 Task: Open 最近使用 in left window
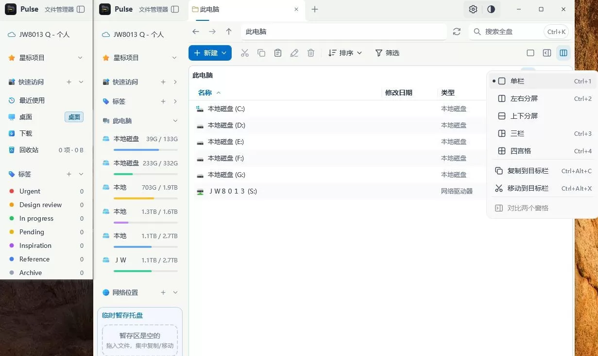pos(46,100)
